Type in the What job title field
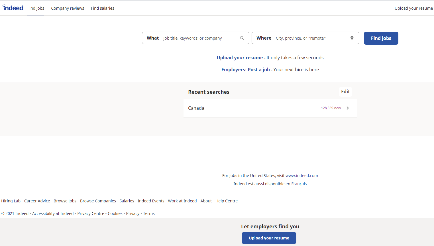This screenshot has width=434, height=246. click(x=199, y=38)
